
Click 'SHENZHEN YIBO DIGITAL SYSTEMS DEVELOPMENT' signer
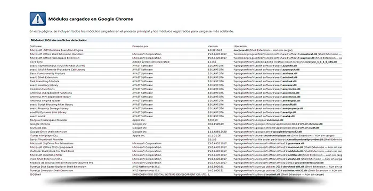click(169, 175)
